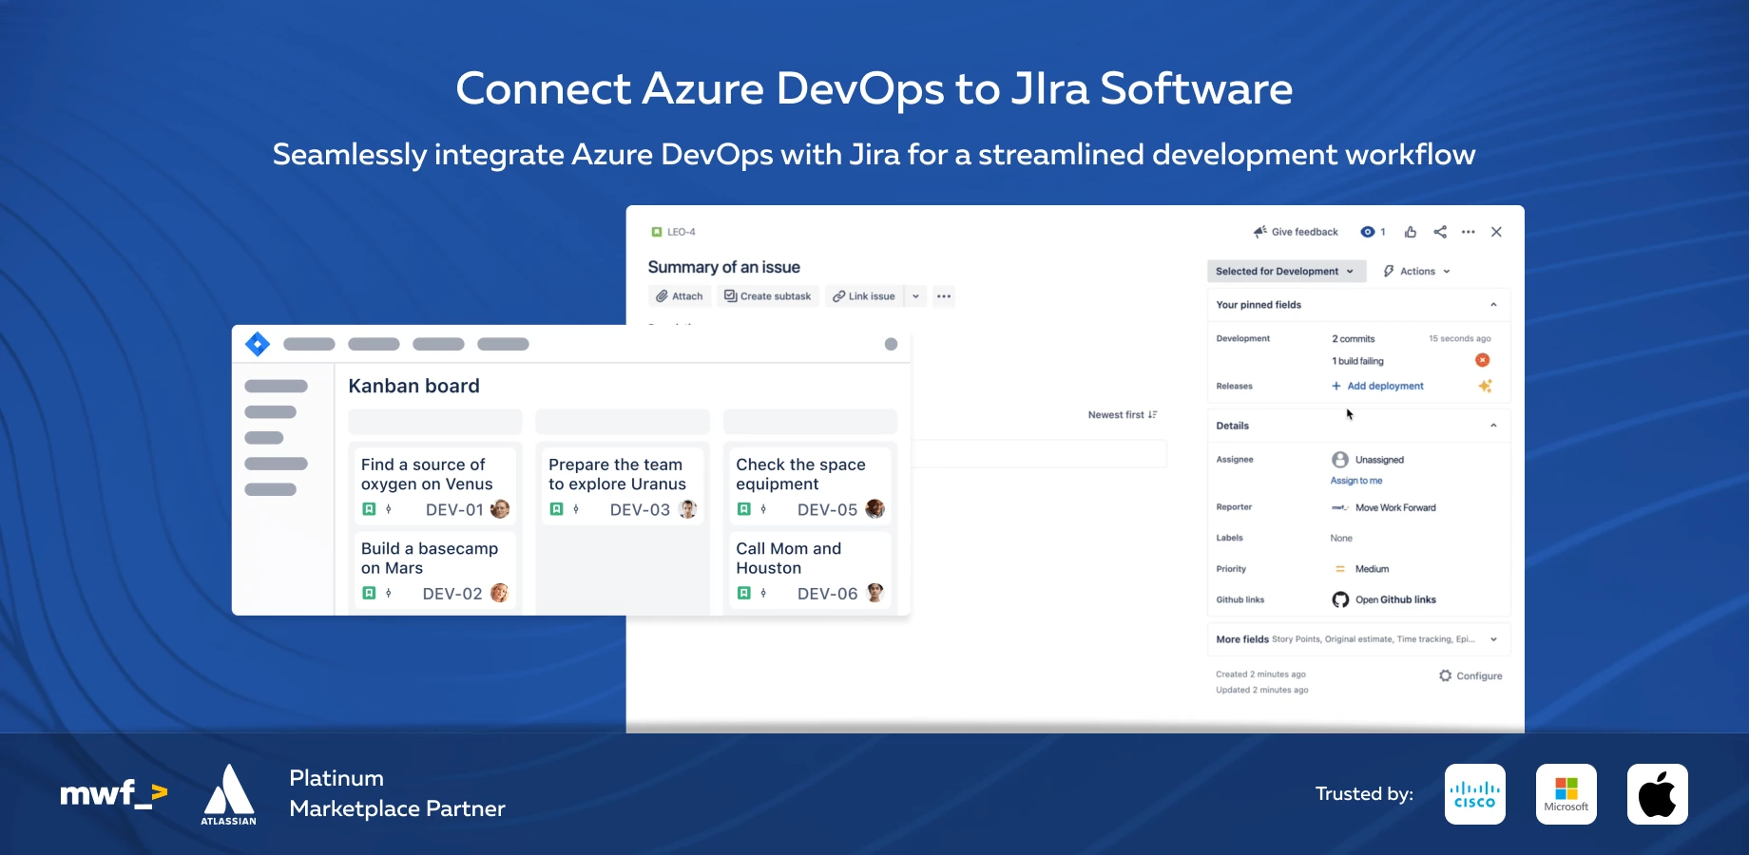Click the Link issue chain icon
This screenshot has width=1749, height=855.
(839, 295)
